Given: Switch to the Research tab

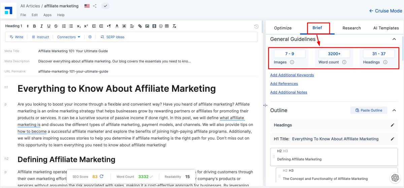Looking at the screenshot, I should 351,28.
